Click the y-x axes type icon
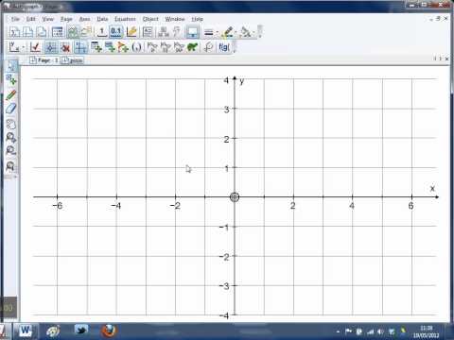Viewport: 454px width, 340px height. pyautogui.click(x=14, y=47)
